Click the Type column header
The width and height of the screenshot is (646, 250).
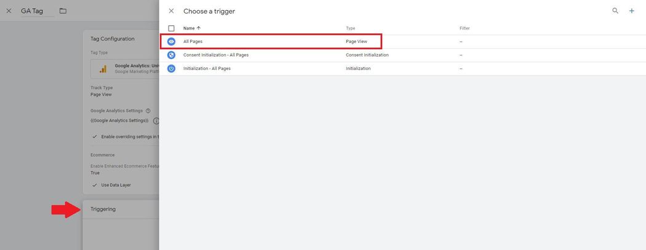tap(350, 28)
